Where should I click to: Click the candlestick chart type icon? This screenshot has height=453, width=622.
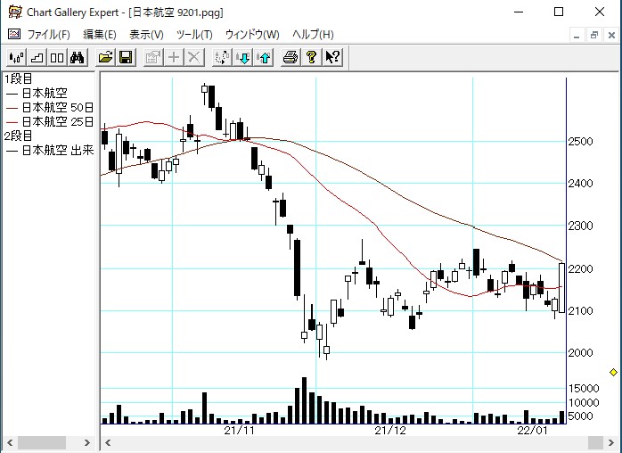pyautogui.click(x=15, y=58)
